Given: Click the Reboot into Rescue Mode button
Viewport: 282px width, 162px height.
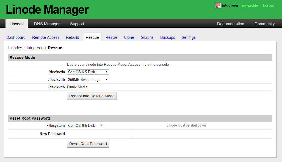Looking at the screenshot, I should click(92, 96).
